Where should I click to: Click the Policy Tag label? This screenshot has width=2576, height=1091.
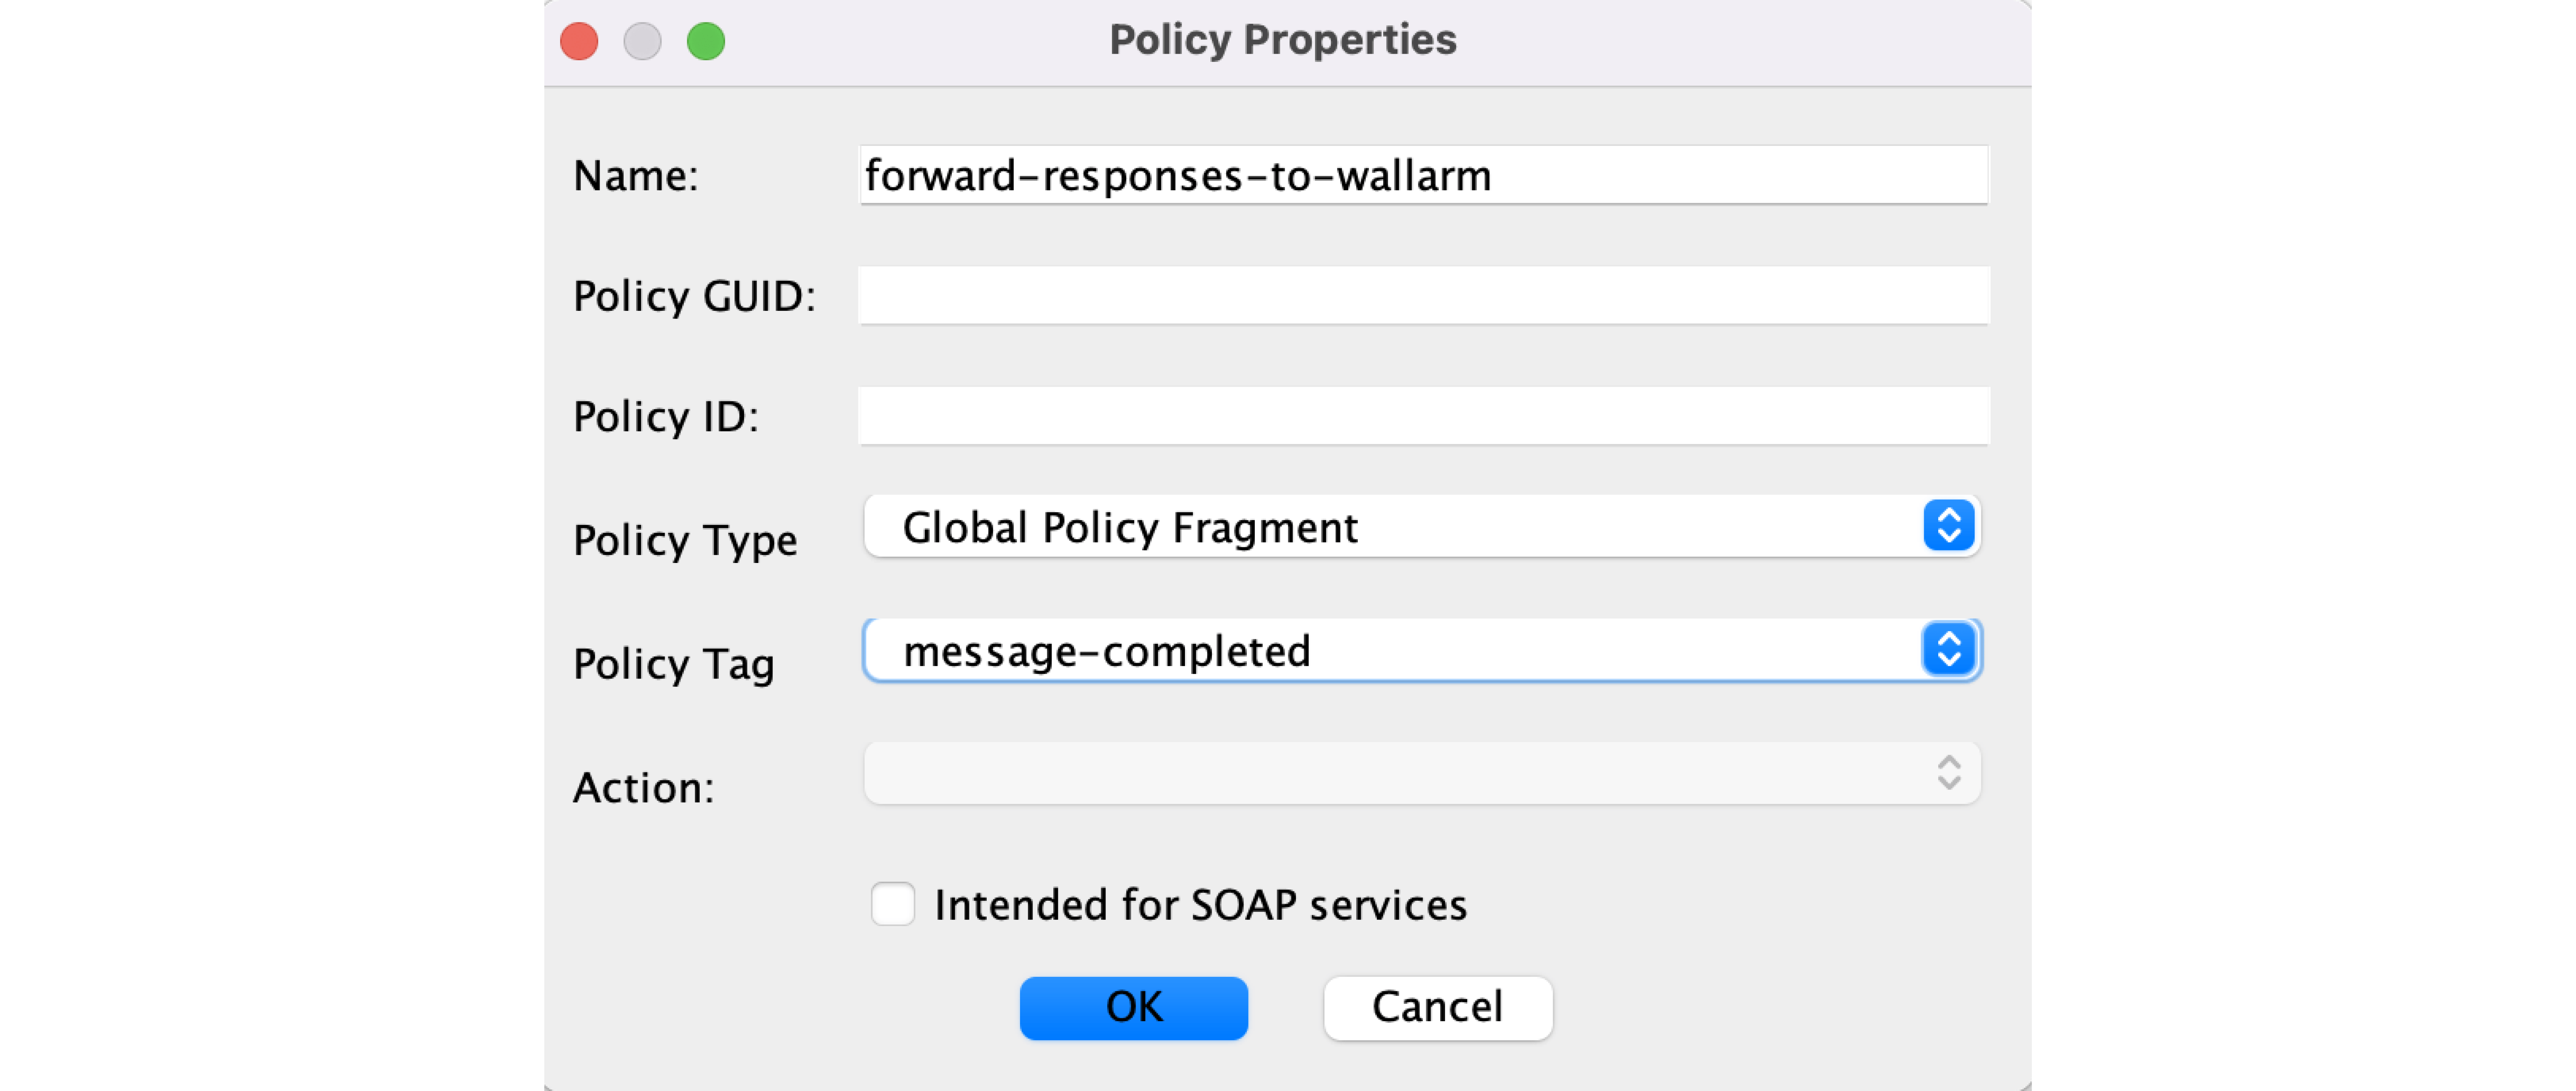coord(674,664)
